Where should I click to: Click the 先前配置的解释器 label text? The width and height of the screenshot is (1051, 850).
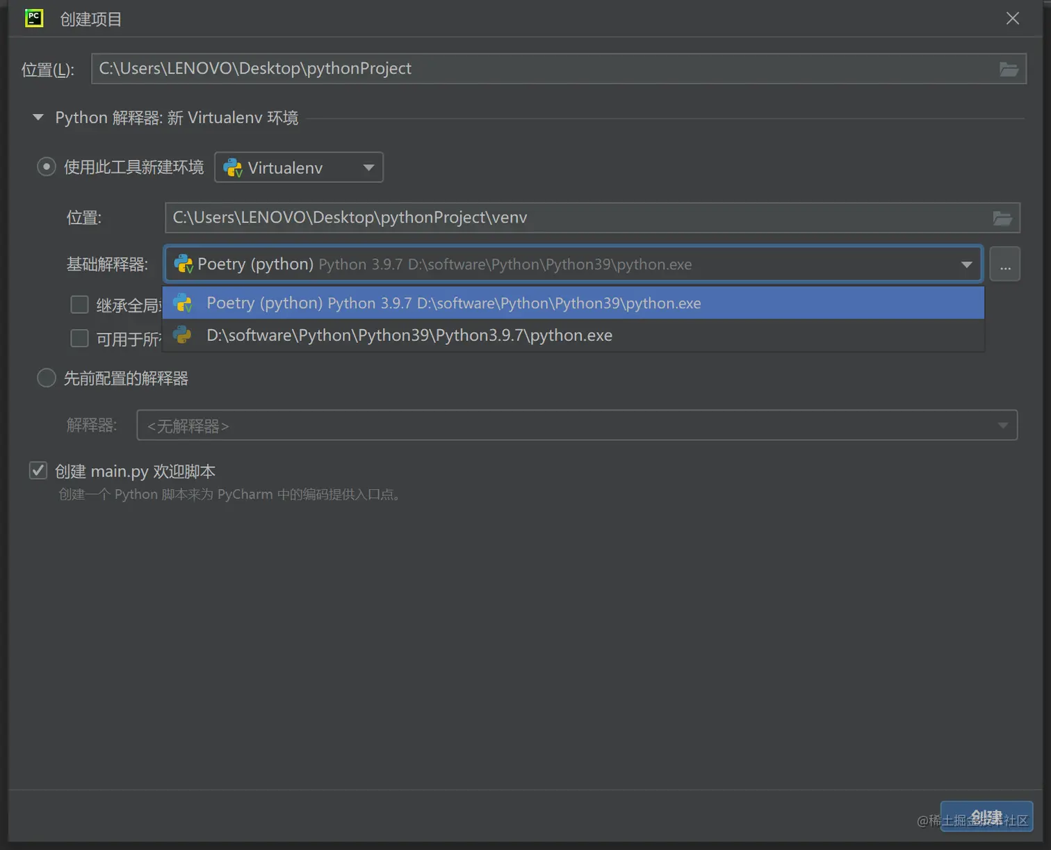[x=126, y=378]
